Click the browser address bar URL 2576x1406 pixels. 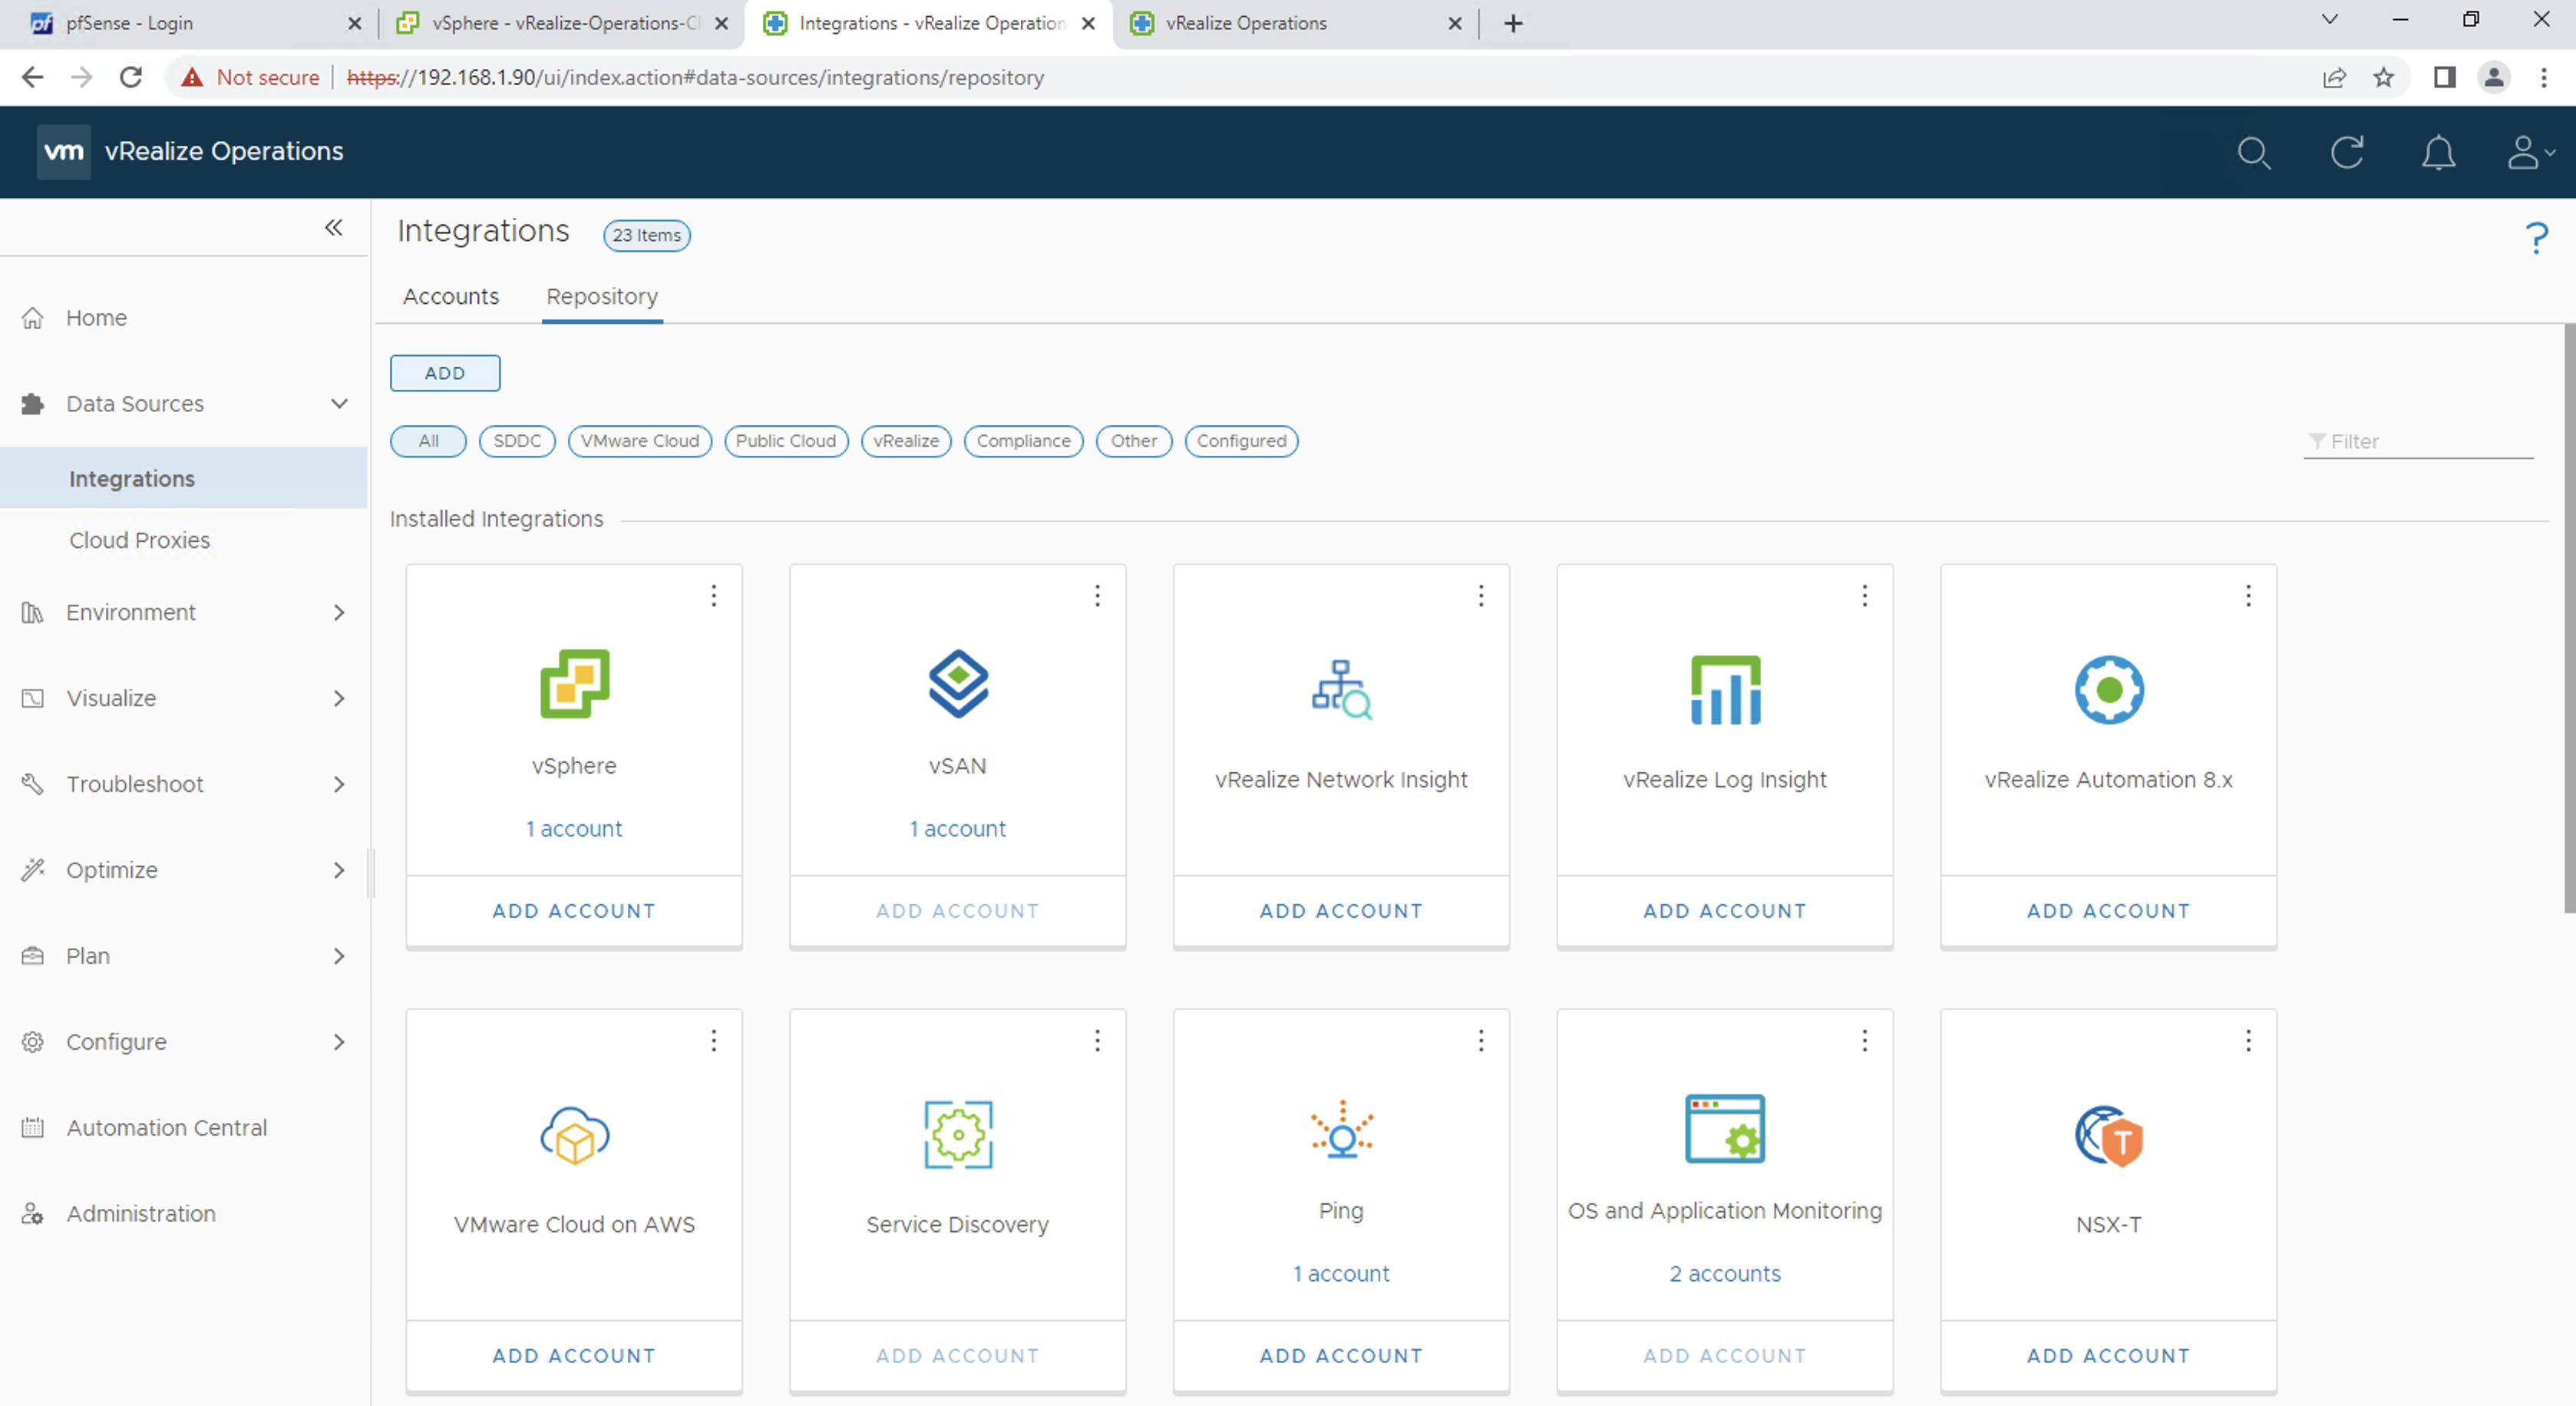click(695, 78)
